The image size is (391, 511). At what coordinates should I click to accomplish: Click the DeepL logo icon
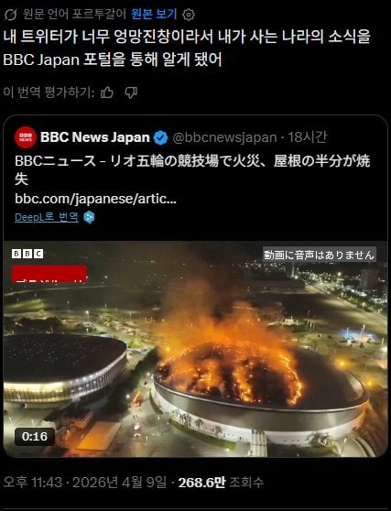tap(89, 217)
